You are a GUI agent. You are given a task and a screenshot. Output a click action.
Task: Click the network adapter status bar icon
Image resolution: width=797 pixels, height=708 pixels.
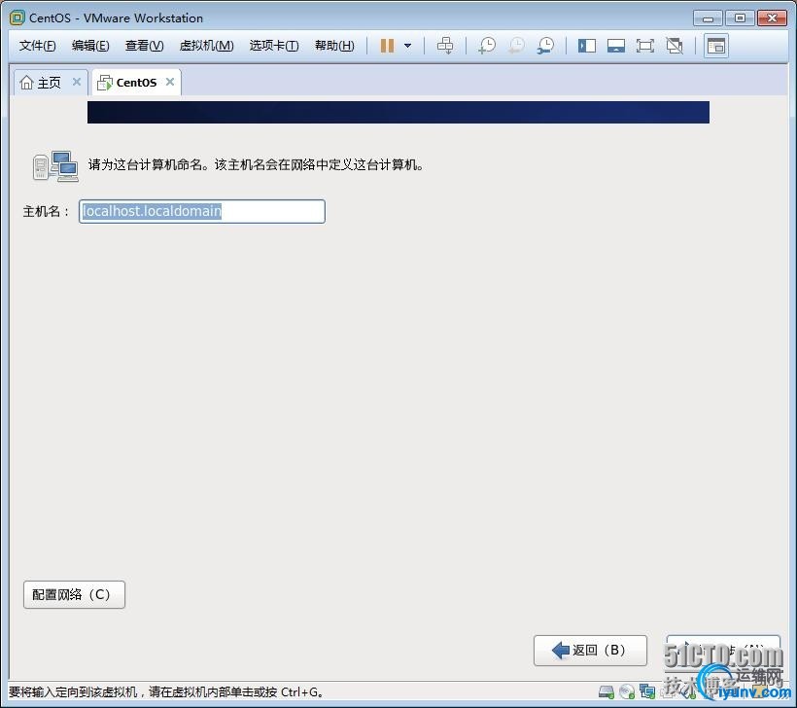tap(647, 691)
